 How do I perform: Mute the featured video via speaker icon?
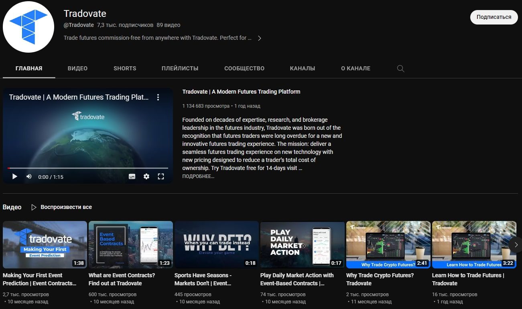click(x=29, y=176)
